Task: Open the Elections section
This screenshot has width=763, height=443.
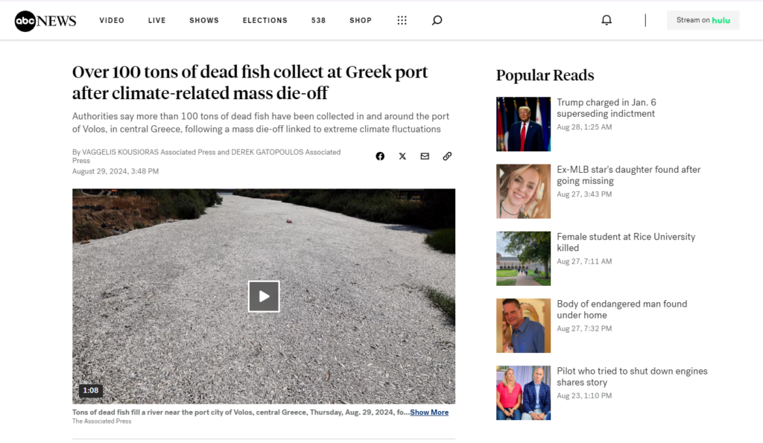Action: point(265,20)
